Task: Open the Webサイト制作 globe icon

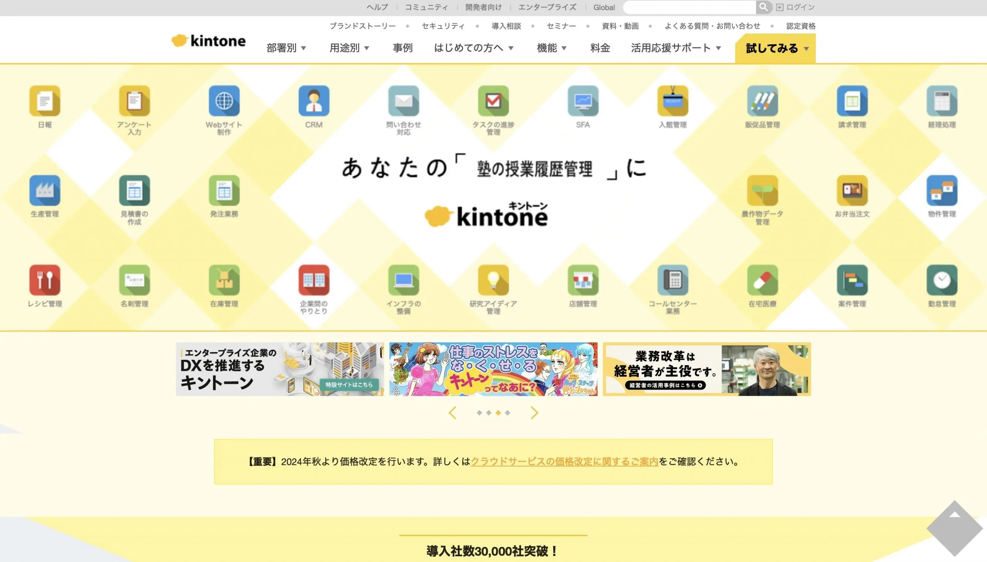Action: point(224,101)
